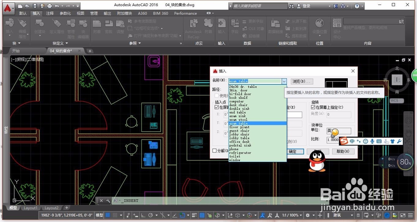Toggle polar tracking in status bar
417x222 pixels.
pyautogui.click(x=151, y=215)
